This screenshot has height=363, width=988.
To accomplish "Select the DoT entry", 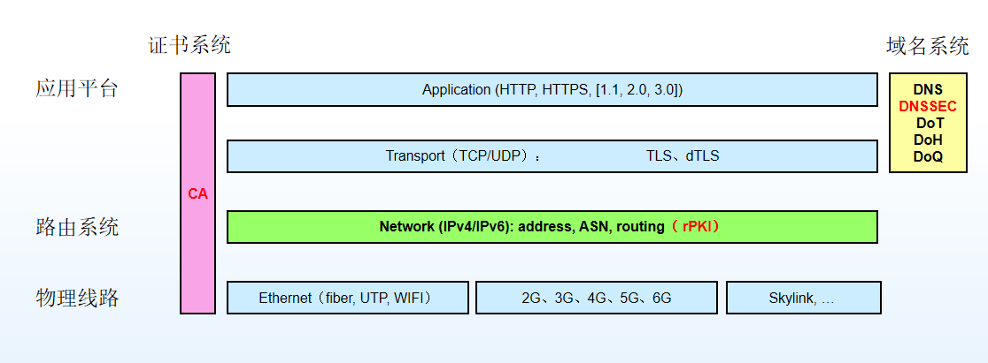I will [928, 124].
